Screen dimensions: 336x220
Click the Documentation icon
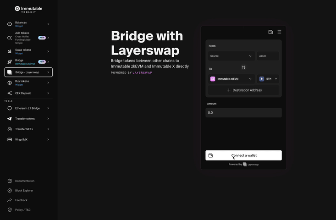click(x=10, y=181)
